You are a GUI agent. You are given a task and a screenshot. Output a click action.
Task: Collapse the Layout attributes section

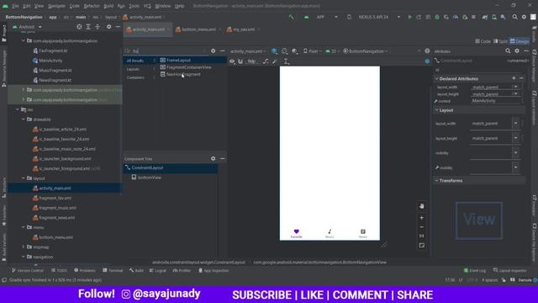coord(437,110)
